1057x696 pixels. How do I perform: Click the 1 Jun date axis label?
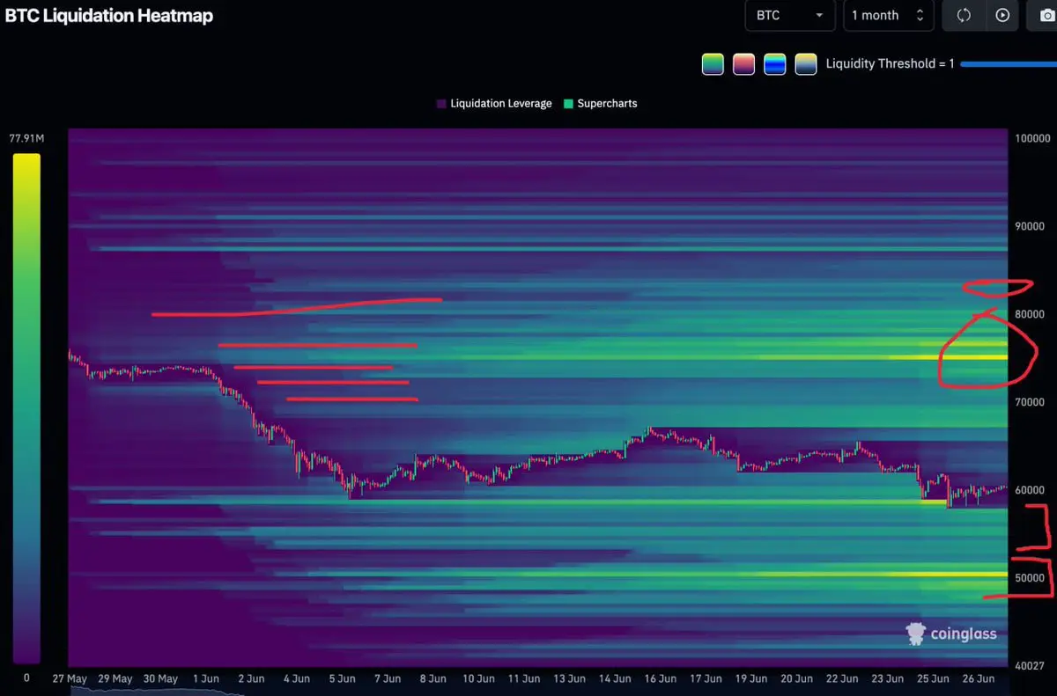(204, 678)
